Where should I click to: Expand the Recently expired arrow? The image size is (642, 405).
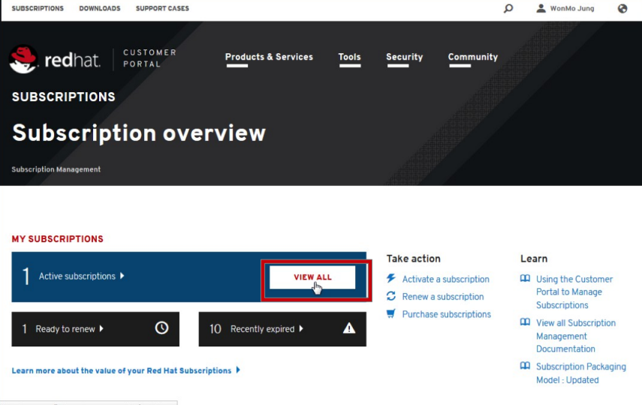[x=301, y=328]
